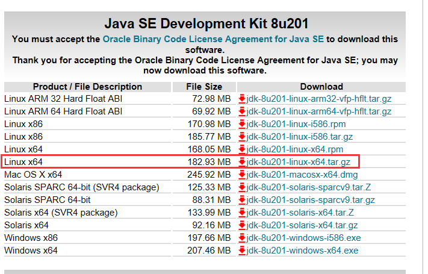The width and height of the screenshot is (428, 274).
Task: Select the 88.31 MB file size
Action: point(211,200)
